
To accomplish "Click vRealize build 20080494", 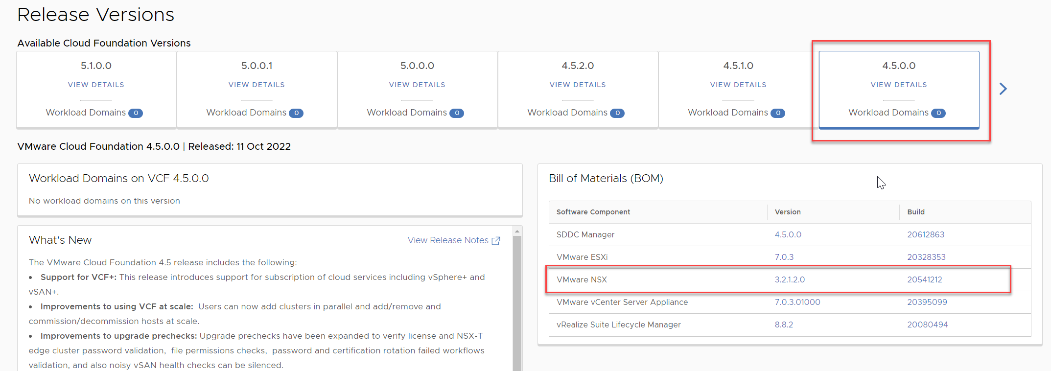I will tap(928, 325).
